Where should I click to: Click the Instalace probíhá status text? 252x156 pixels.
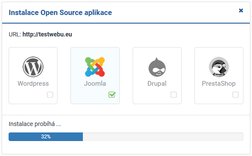coord(35,124)
